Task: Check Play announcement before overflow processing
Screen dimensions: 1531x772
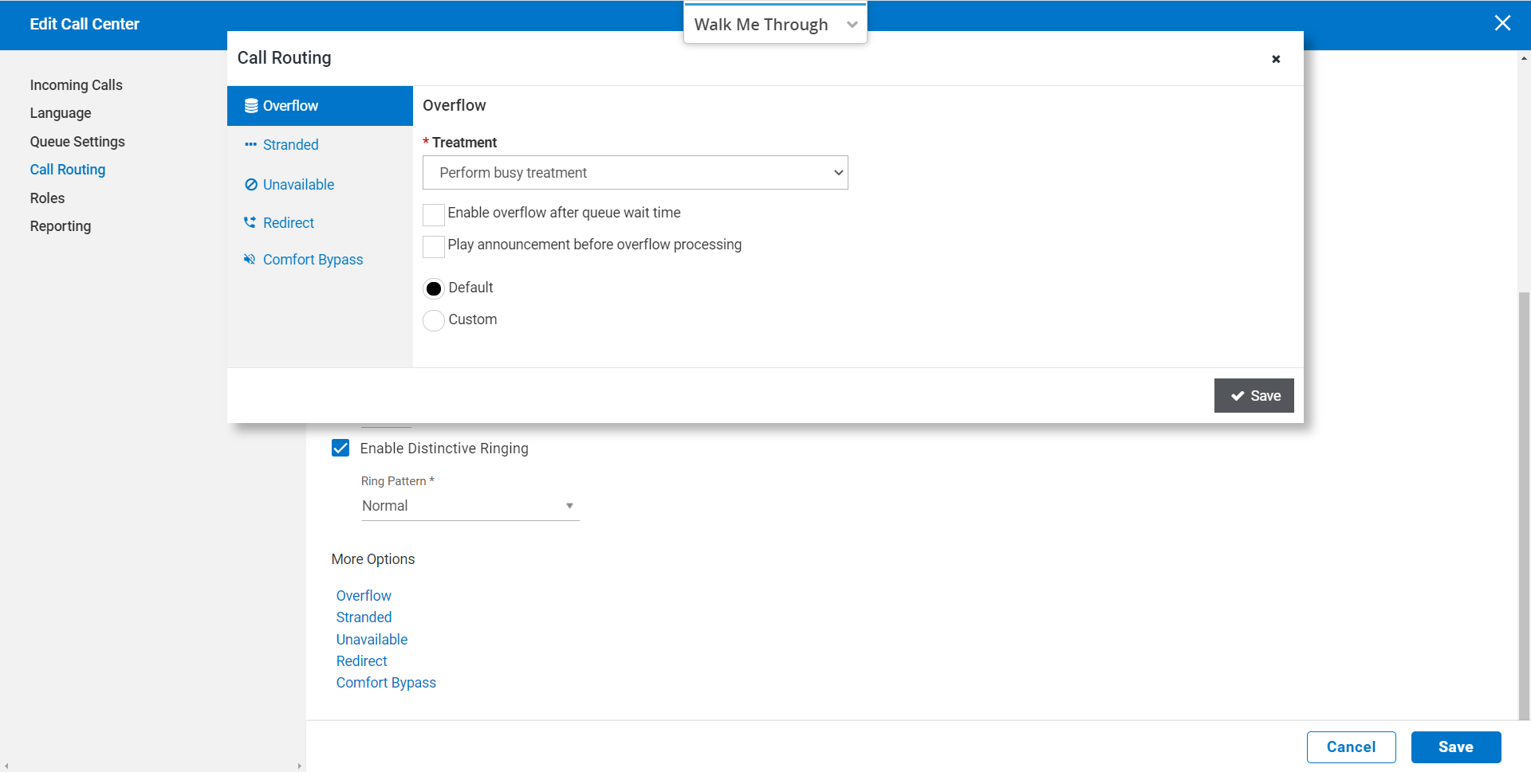Action: click(434, 246)
